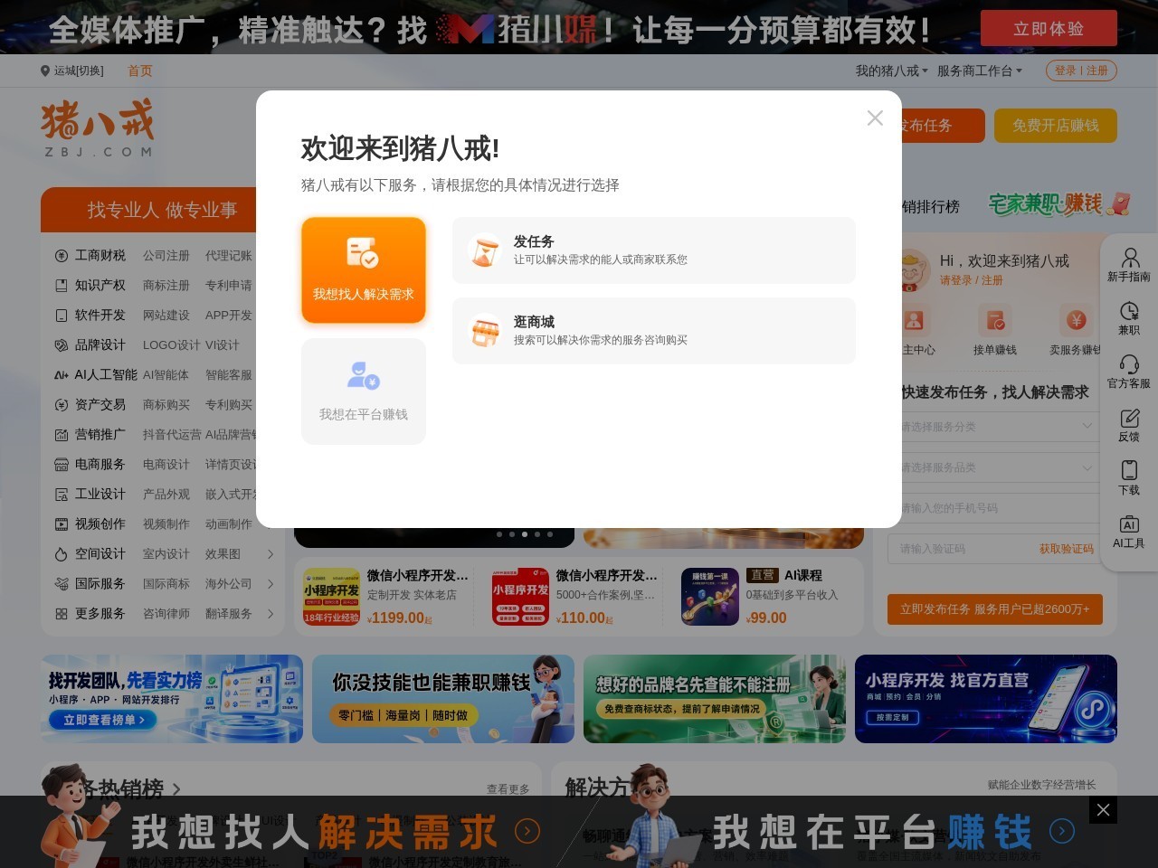Expand the 更多服务 category arrow

[x=271, y=614]
